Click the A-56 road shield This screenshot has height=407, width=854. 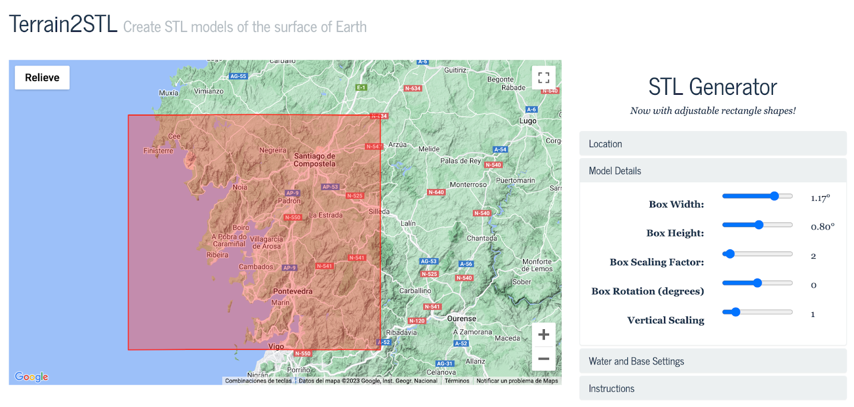click(466, 264)
